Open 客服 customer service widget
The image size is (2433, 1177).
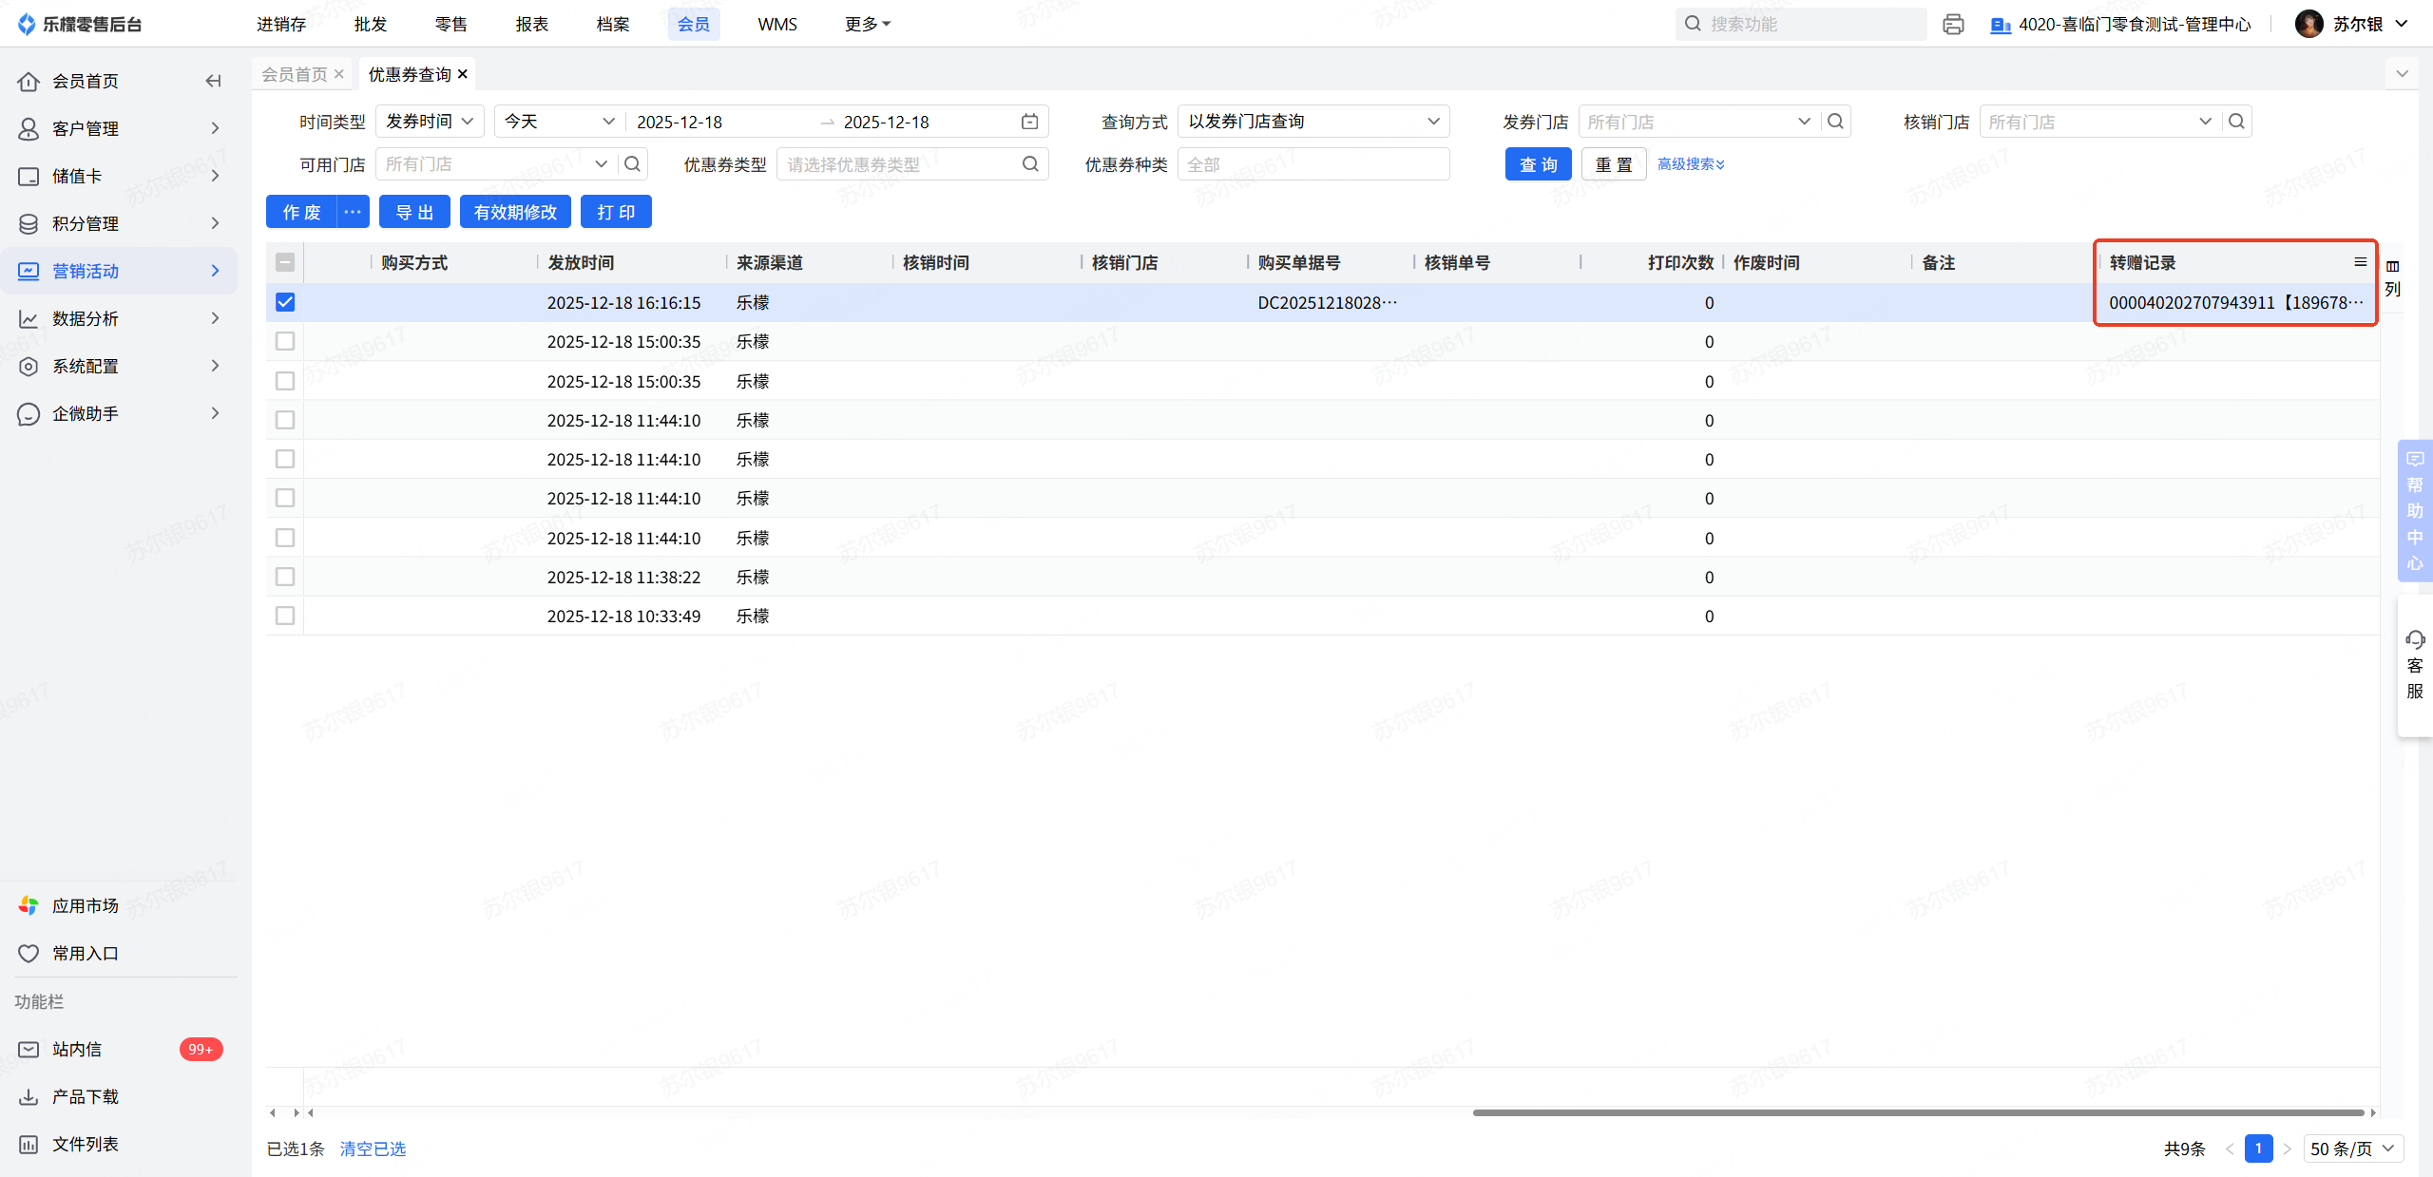pos(2414,665)
